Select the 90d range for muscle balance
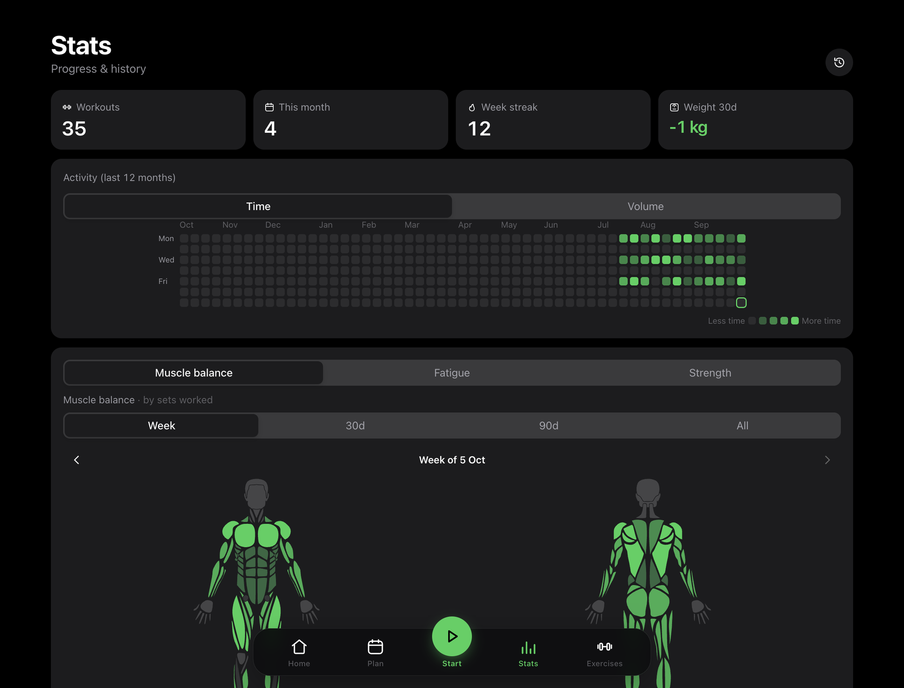The width and height of the screenshot is (904, 688). tap(549, 426)
